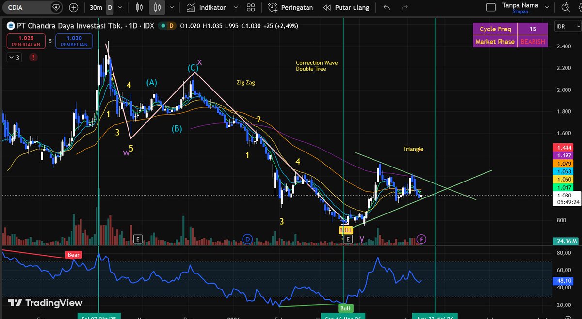Select the Zig Zag text annotation

click(x=245, y=83)
